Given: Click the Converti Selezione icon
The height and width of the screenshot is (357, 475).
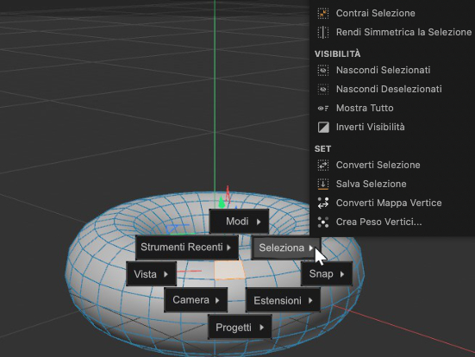Looking at the screenshot, I should click(323, 165).
